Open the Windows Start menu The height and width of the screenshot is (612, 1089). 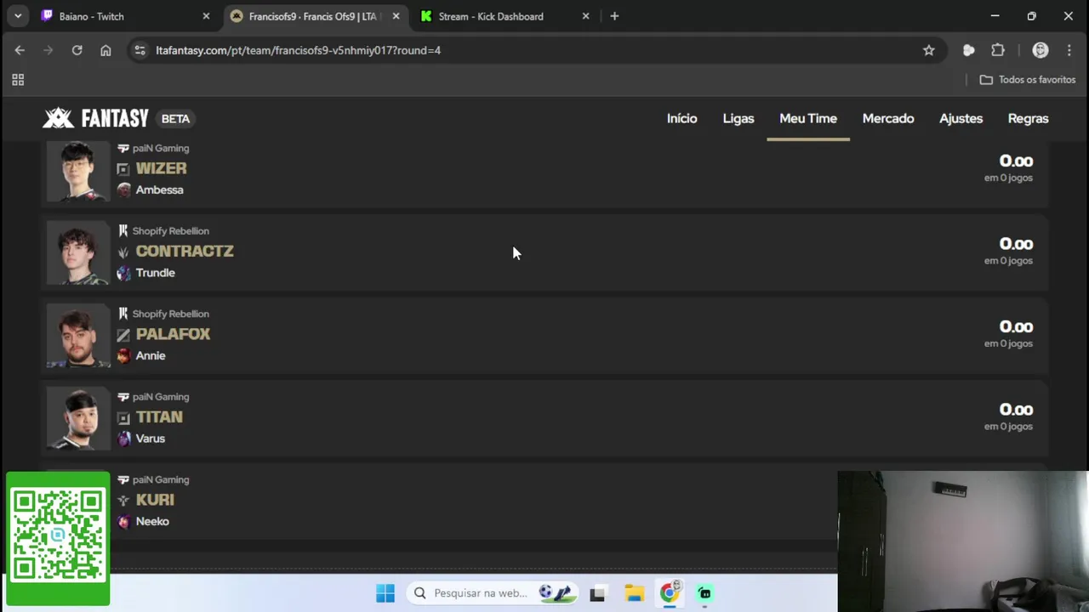click(x=385, y=593)
